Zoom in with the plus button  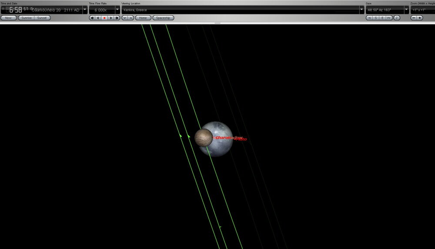coord(420,18)
